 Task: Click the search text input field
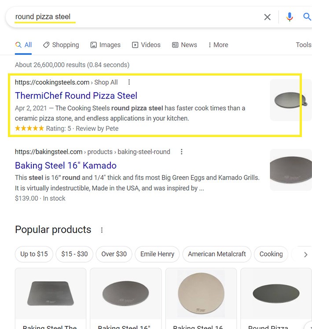tap(132, 17)
